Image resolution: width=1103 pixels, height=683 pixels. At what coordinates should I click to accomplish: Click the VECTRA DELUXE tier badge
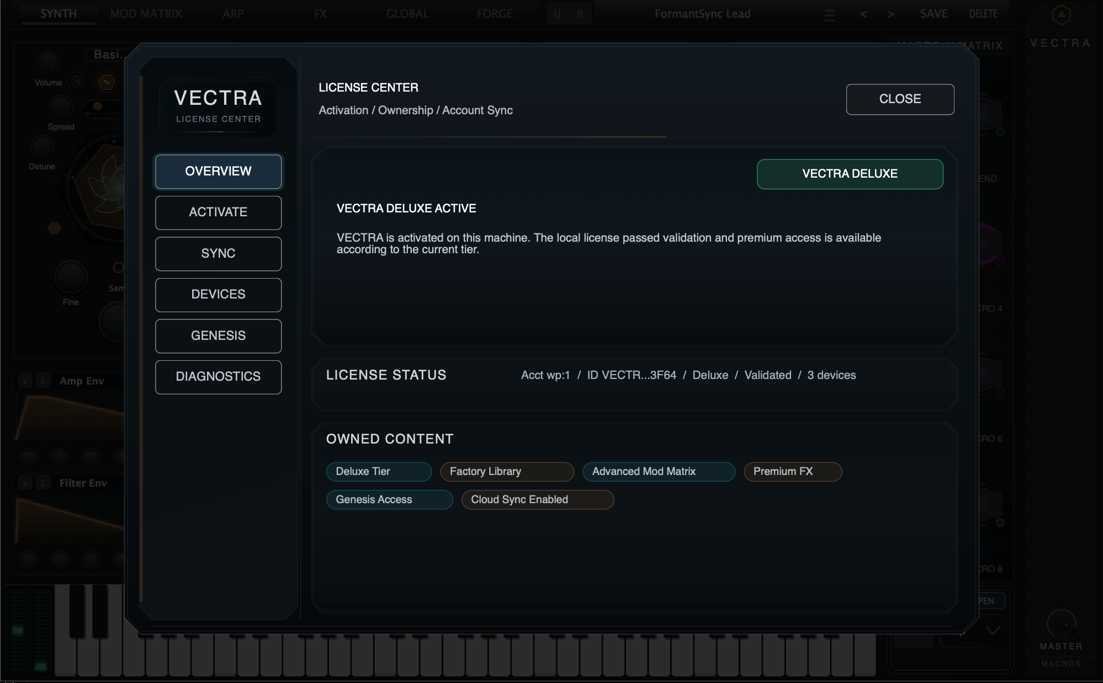[x=850, y=174]
